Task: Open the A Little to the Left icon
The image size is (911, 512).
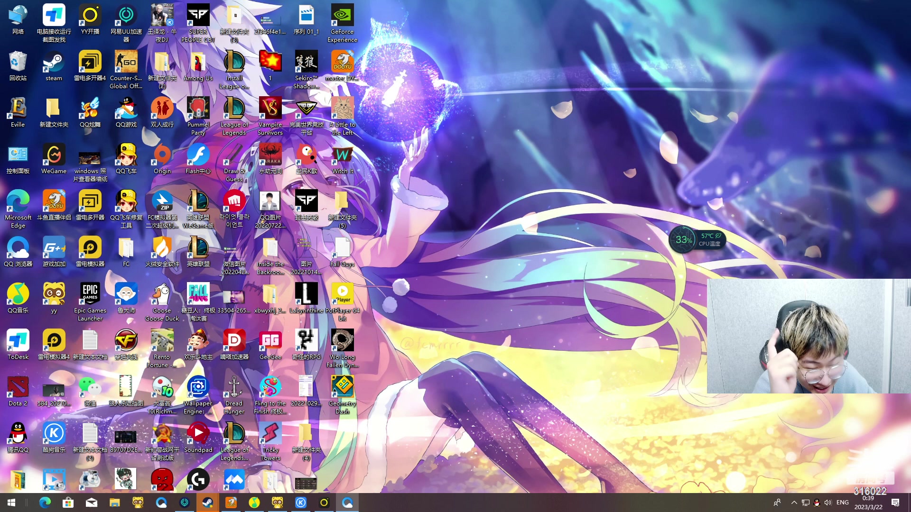Action: tap(342, 117)
